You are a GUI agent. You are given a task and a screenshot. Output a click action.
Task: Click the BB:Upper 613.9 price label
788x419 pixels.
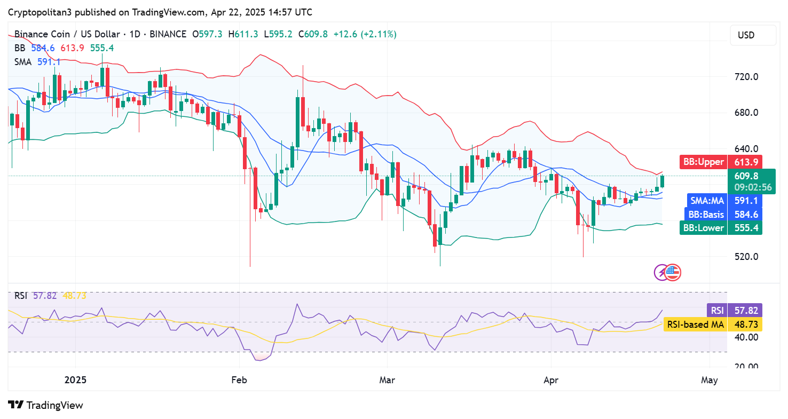click(x=720, y=162)
